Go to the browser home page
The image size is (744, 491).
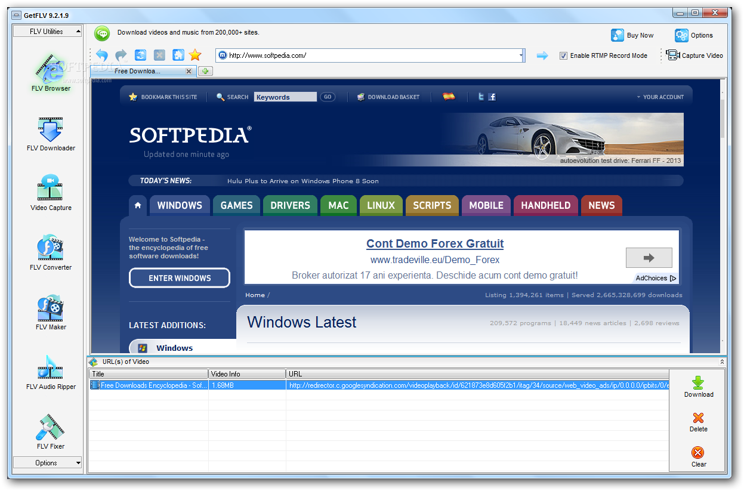(x=178, y=55)
